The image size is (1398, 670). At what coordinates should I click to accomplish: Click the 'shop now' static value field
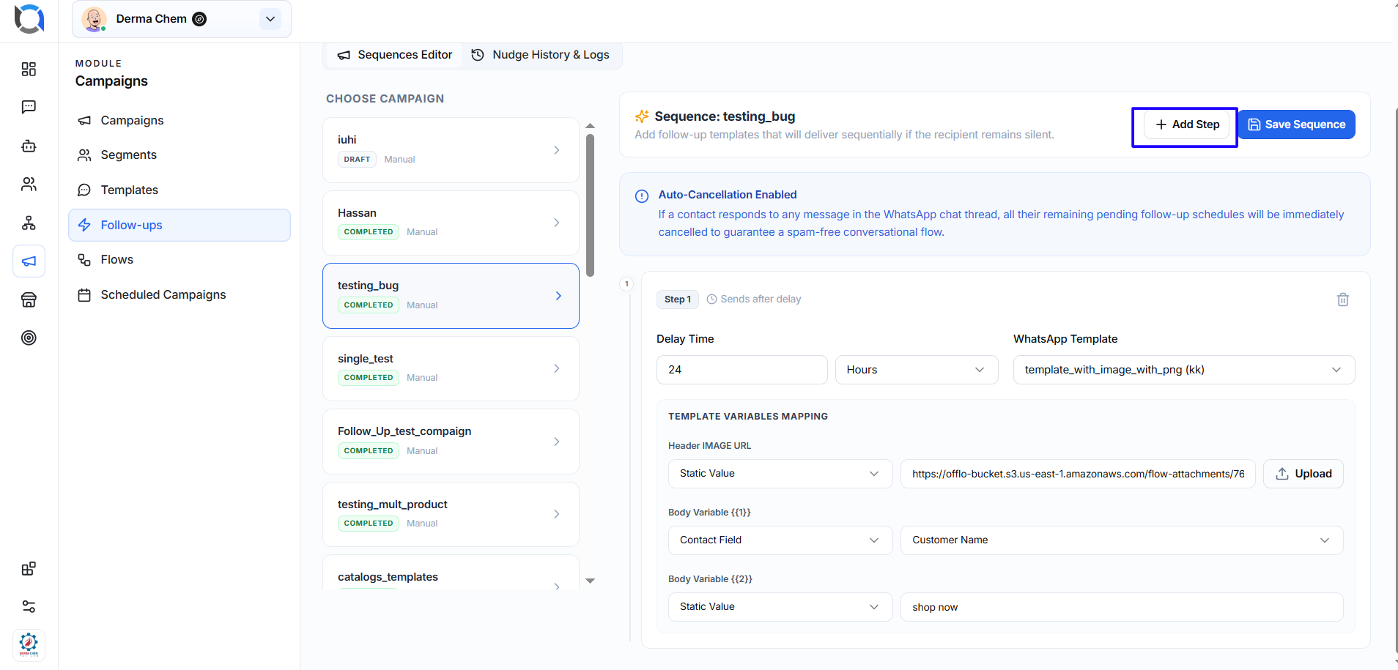pyautogui.click(x=1122, y=607)
